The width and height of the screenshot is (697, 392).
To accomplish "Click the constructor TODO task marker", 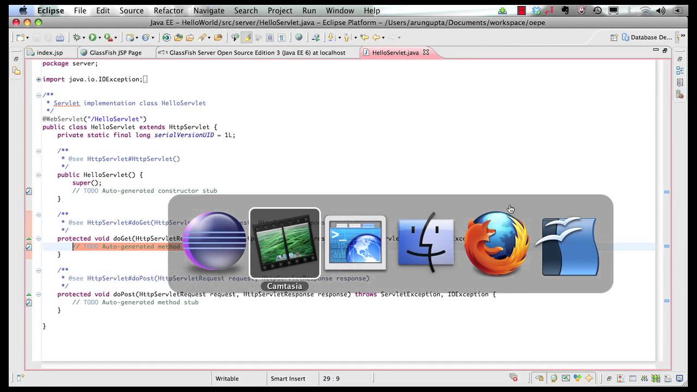I will point(28,191).
